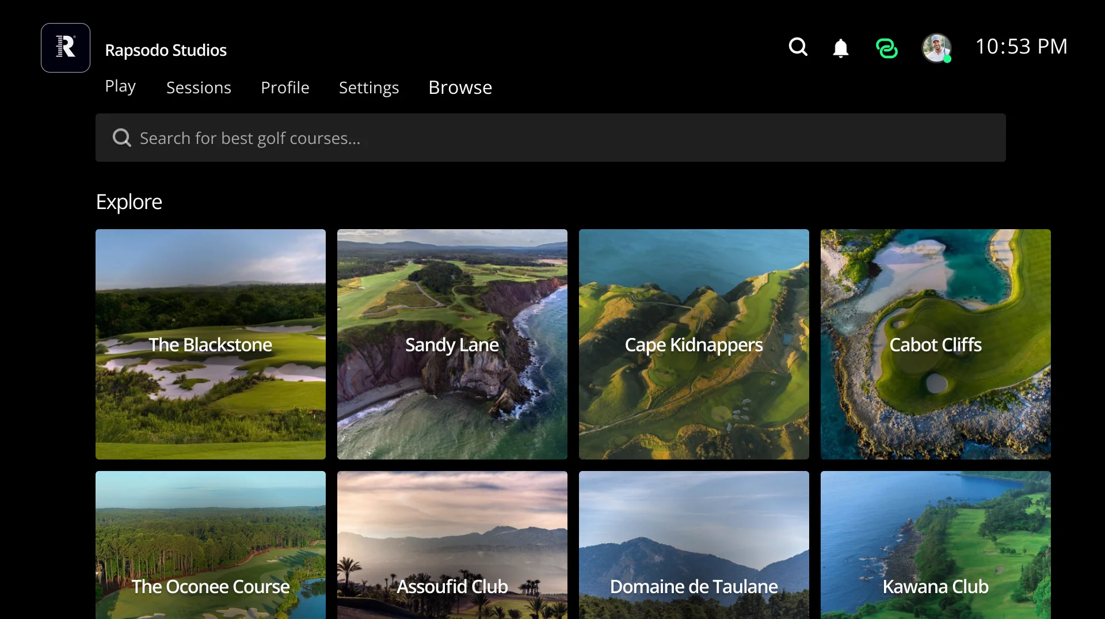Choose the Cabot Cliffs course card
This screenshot has height=619, width=1105.
936,344
